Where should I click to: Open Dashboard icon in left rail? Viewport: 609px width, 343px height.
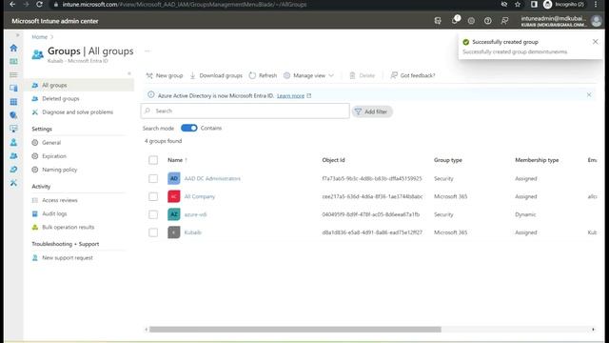[13, 61]
